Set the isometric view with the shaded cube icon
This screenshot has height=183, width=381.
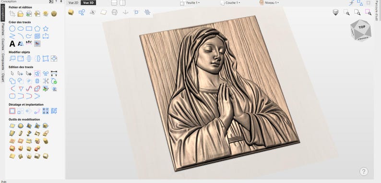pyautogui.click(x=335, y=12)
